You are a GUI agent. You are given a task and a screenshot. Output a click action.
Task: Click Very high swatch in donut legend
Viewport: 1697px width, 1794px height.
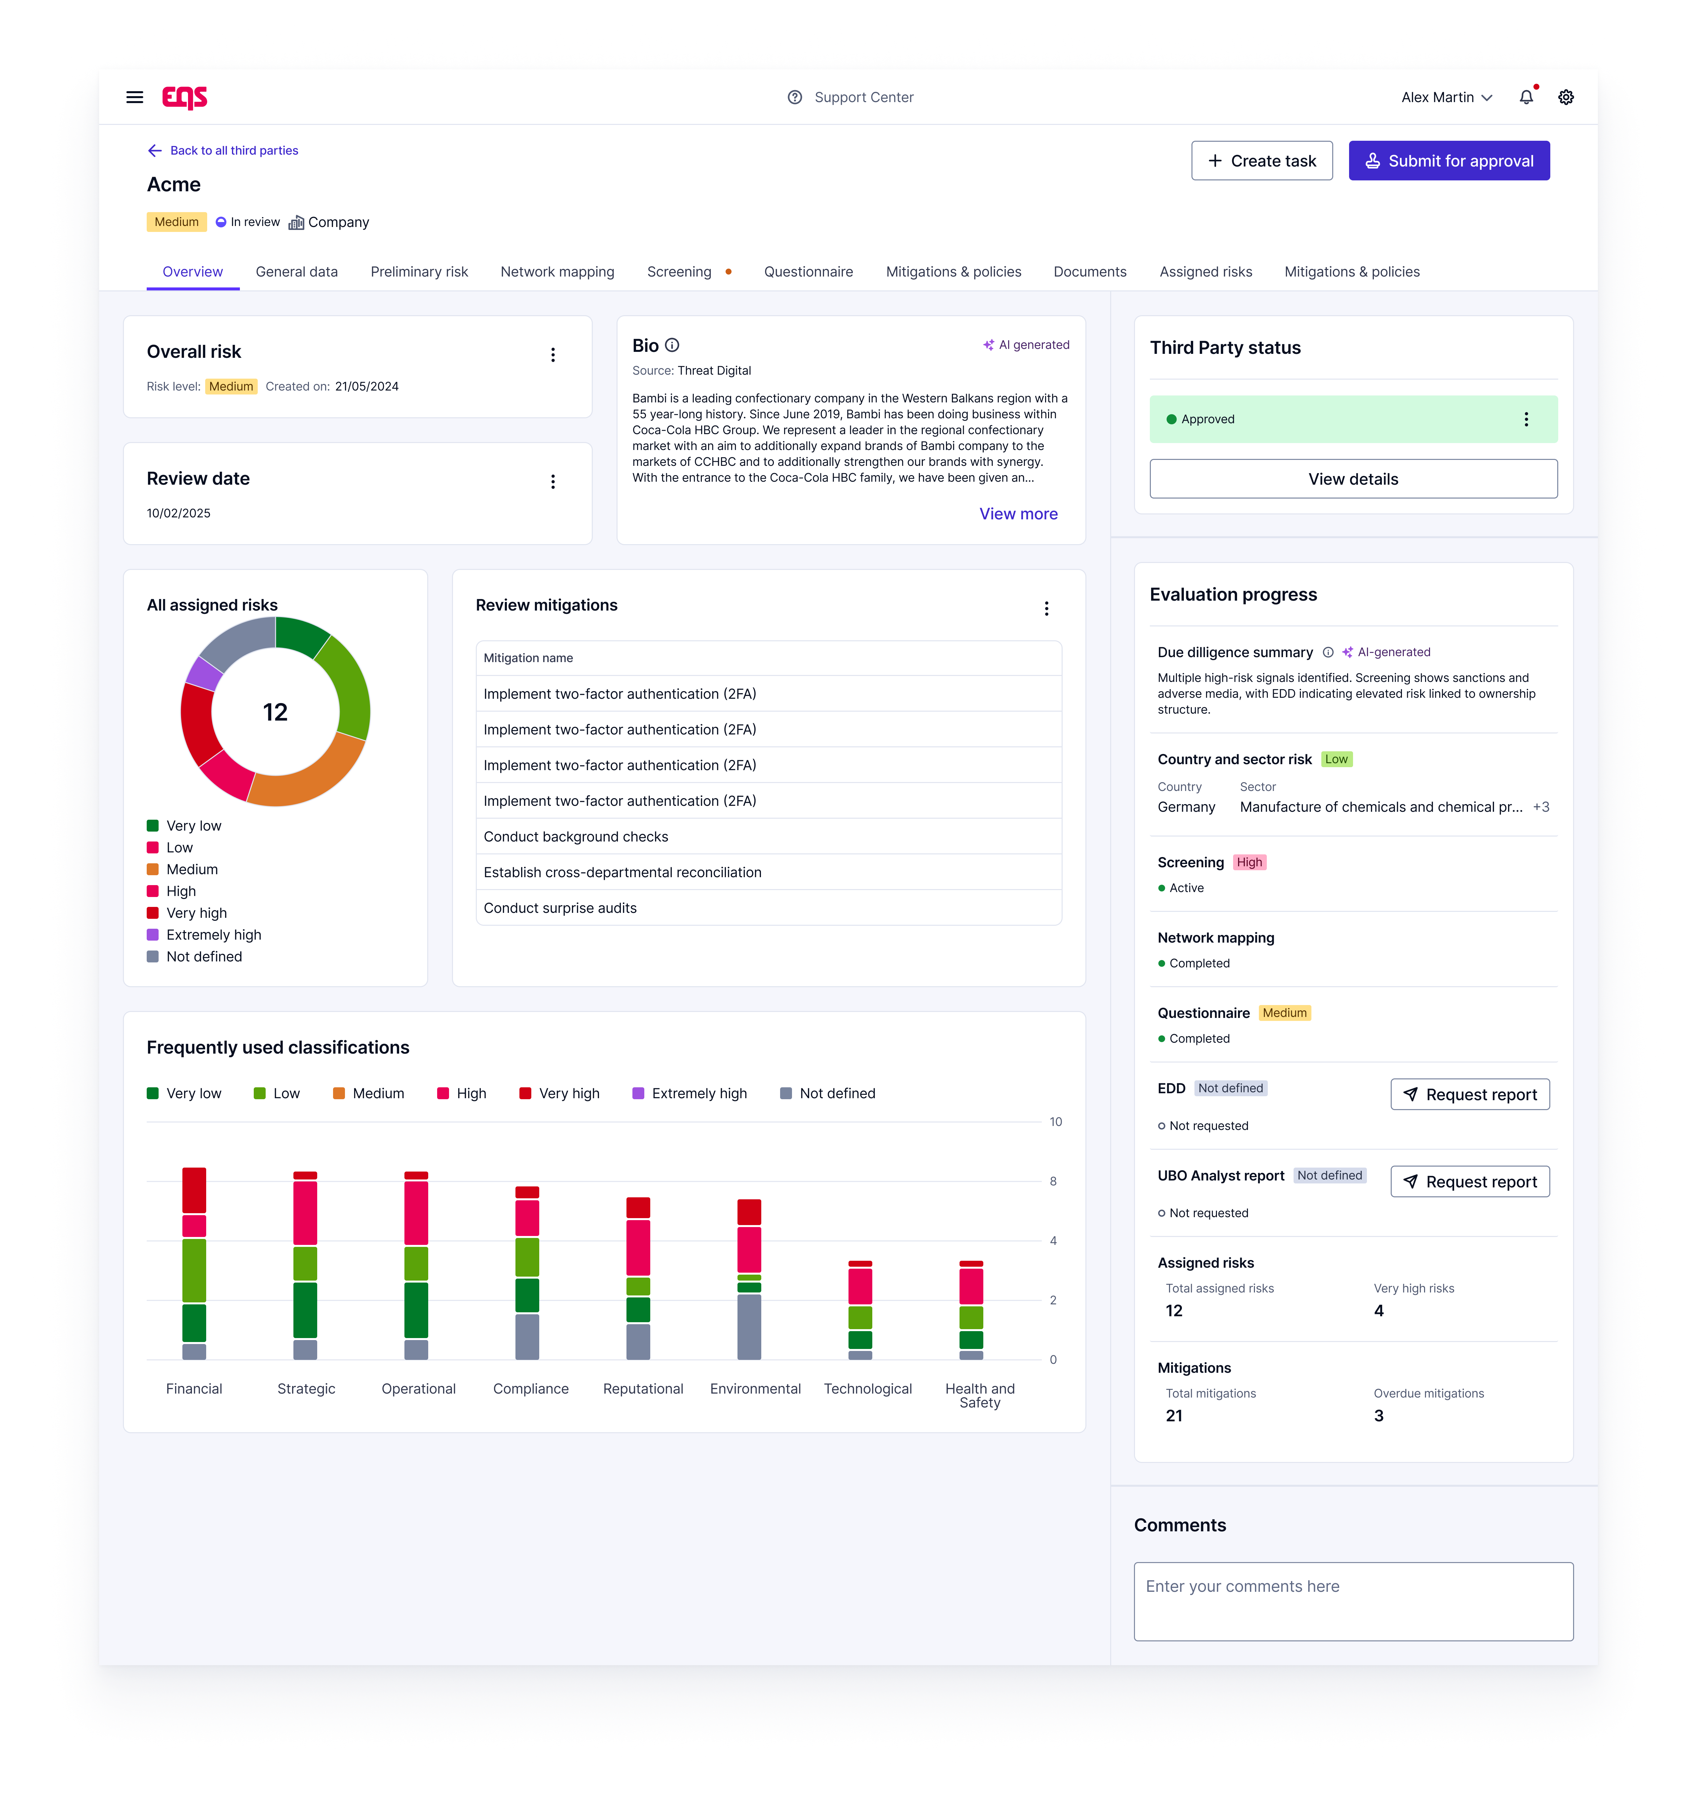[x=153, y=913]
